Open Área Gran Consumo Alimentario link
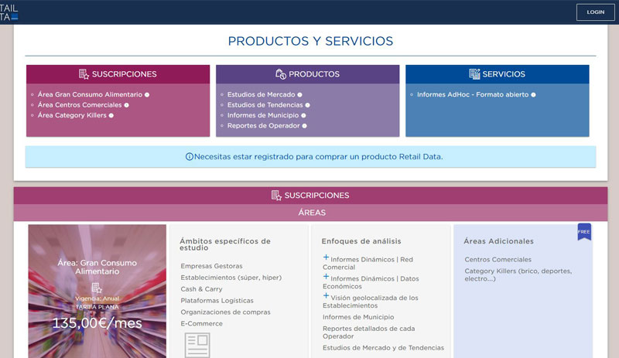 tap(90, 95)
